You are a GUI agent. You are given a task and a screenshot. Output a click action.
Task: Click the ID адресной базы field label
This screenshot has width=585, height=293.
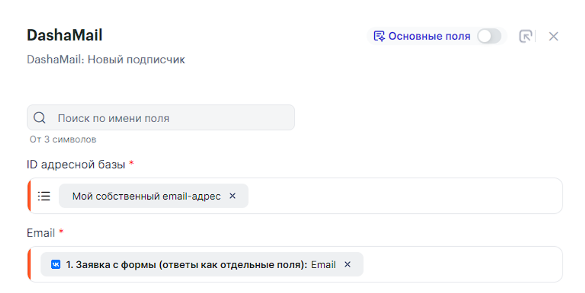pyautogui.click(x=76, y=165)
